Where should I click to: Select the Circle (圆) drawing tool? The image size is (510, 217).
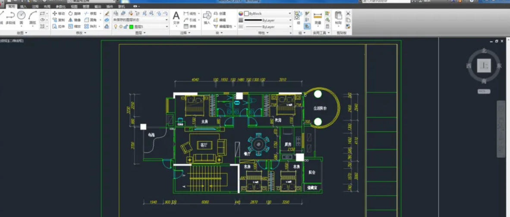(x=21, y=16)
